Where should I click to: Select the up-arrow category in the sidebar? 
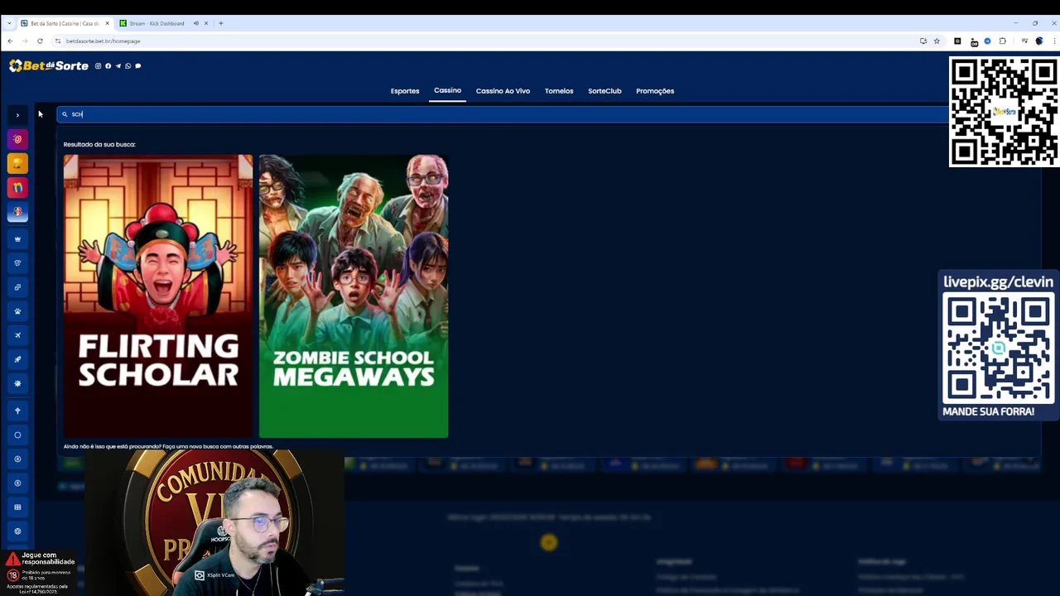[17, 411]
